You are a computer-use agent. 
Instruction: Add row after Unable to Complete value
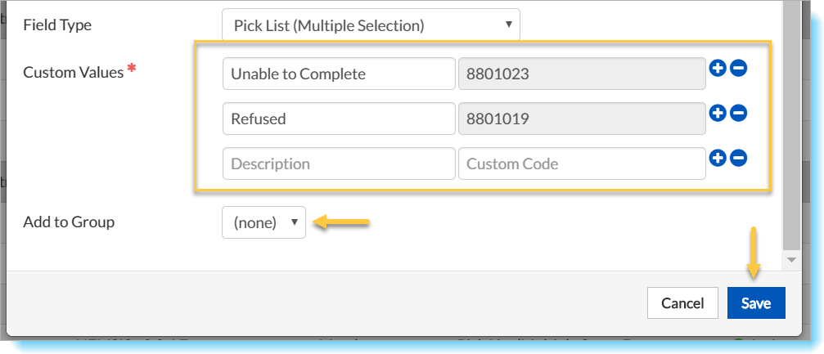click(718, 69)
